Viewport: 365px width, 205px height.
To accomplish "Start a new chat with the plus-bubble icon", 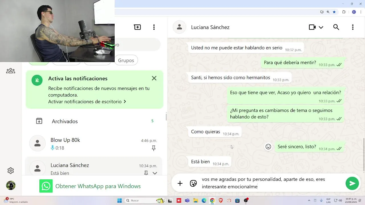I will [137, 27].
